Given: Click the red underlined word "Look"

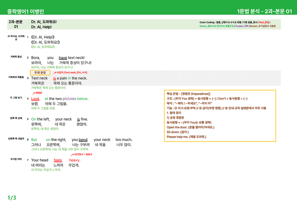Looking at the screenshot, I should [x=35, y=99].
